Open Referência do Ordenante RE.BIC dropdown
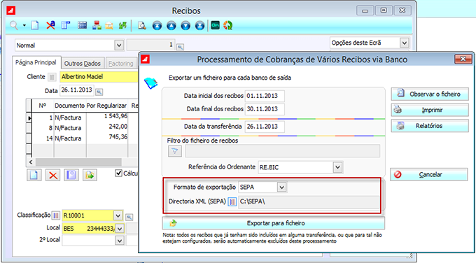 [337, 167]
